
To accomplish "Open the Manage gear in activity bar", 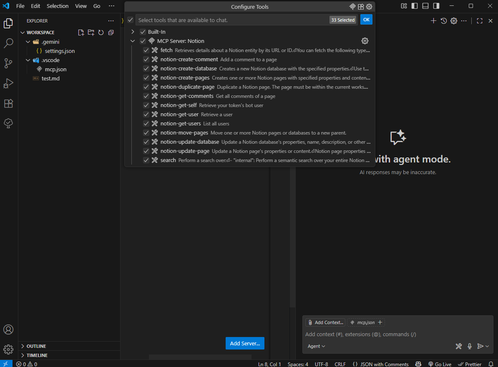I will [x=9, y=350].
